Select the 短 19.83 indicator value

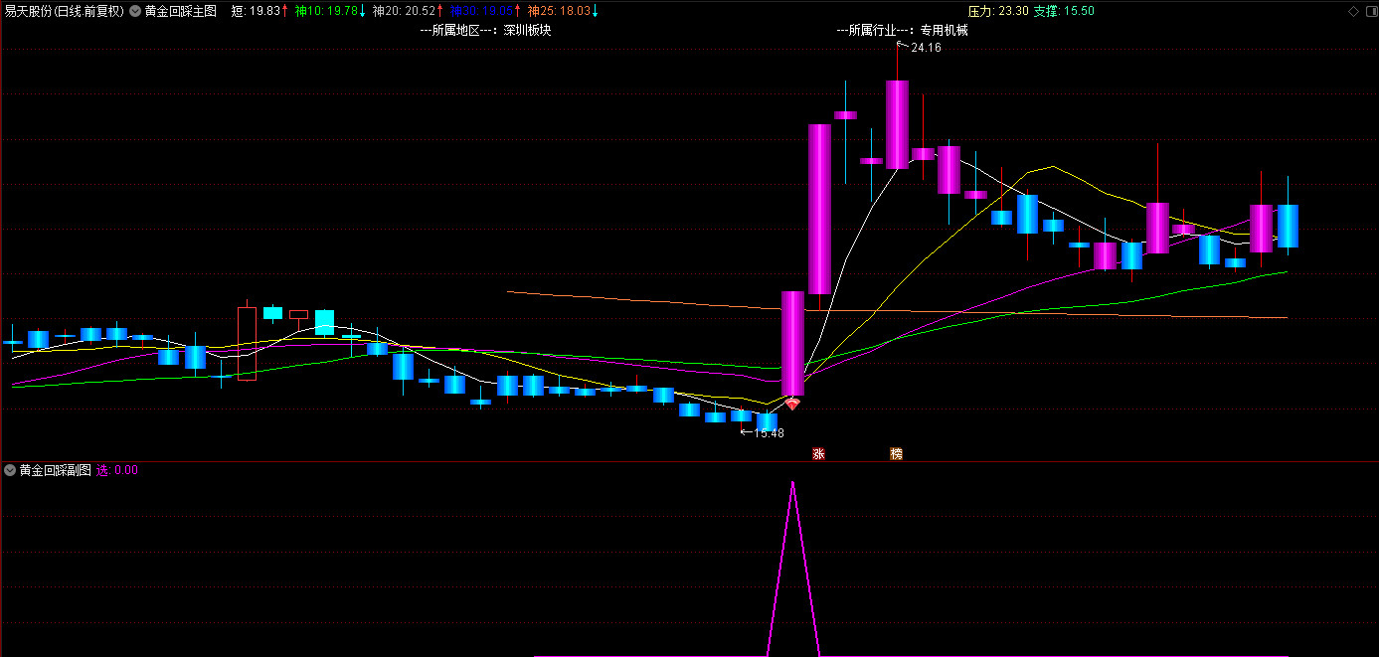(x=259, y=11)
